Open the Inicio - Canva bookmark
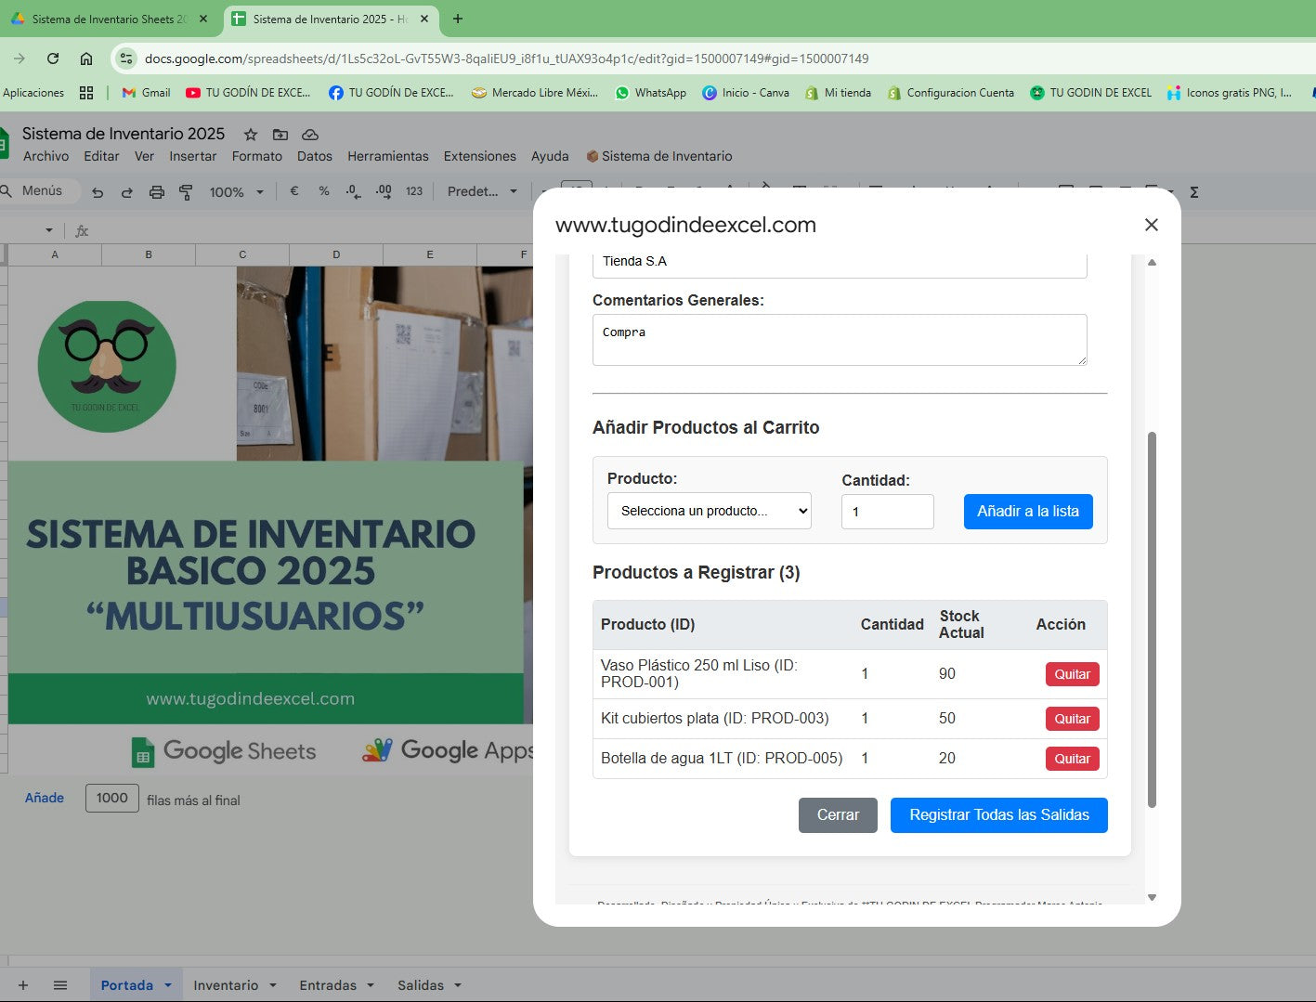Image resolution: width=1316 pixels, height=1002 pixels. pos(746,93)
